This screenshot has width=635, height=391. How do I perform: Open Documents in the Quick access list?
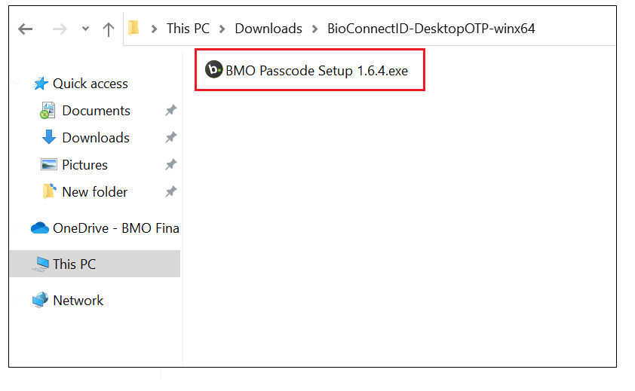(96, 111)
